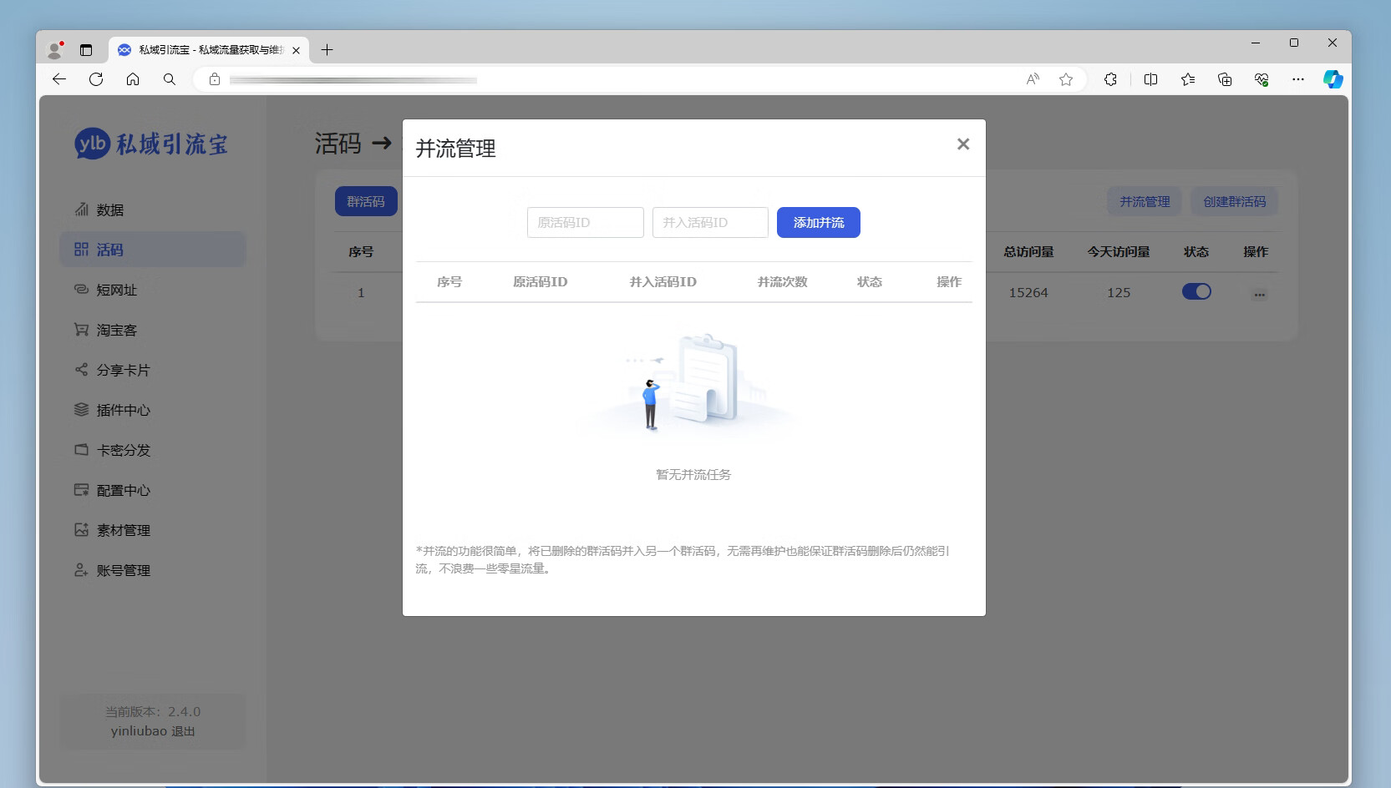Open the browser Settings and more menu
The image size is (1391, 788).
pos(1298,79)
